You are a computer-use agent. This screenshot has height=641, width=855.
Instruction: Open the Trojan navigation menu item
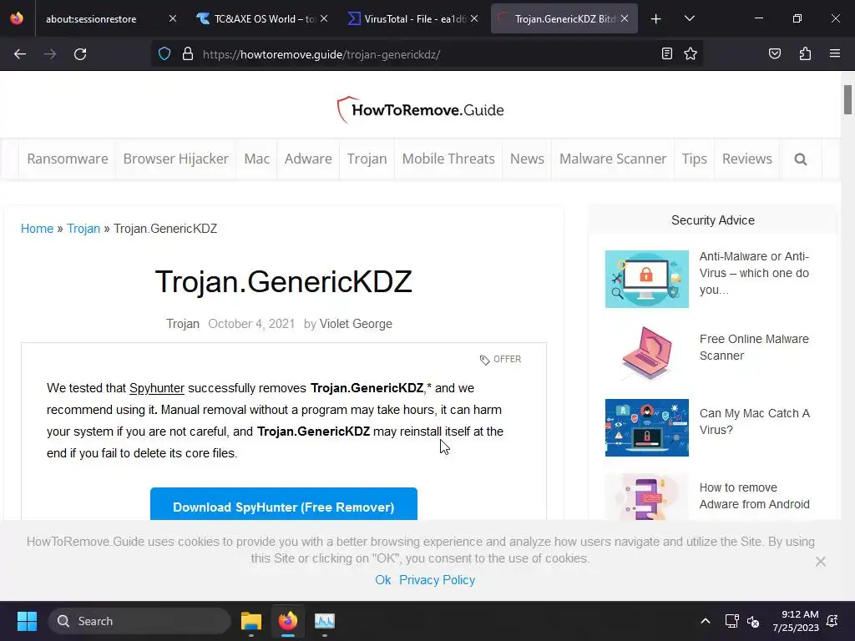[367, 159]
